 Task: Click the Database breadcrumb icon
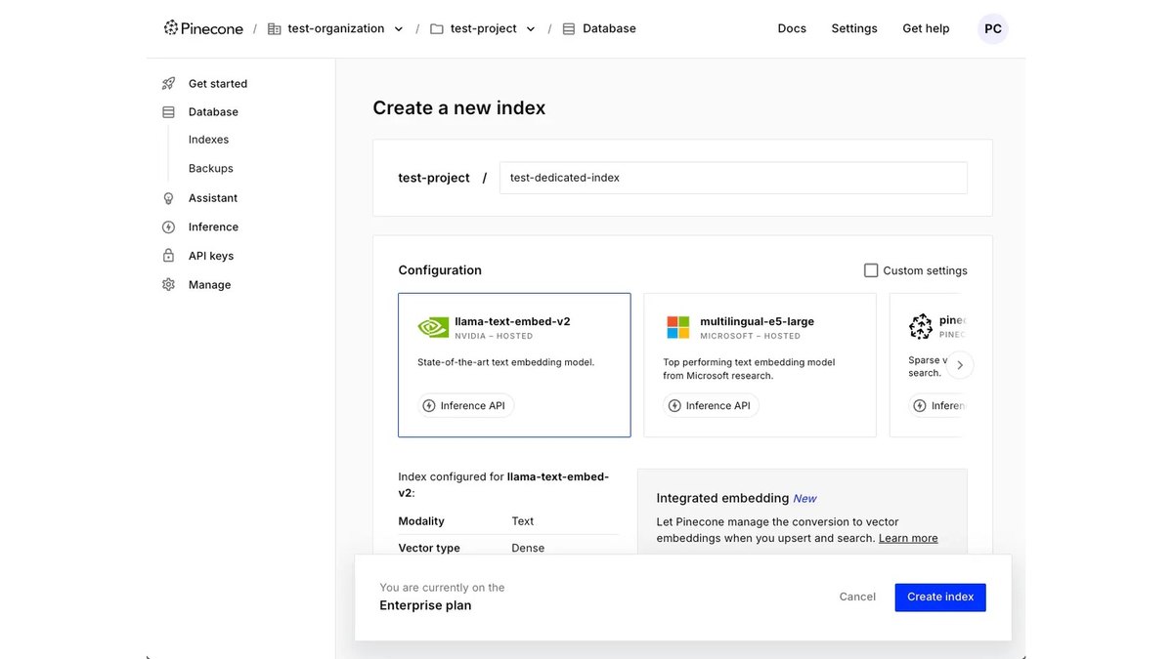coord(569,29)
